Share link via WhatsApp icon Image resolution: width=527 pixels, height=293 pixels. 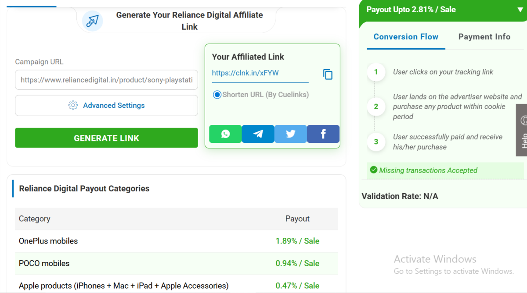[x=225, y=134]
